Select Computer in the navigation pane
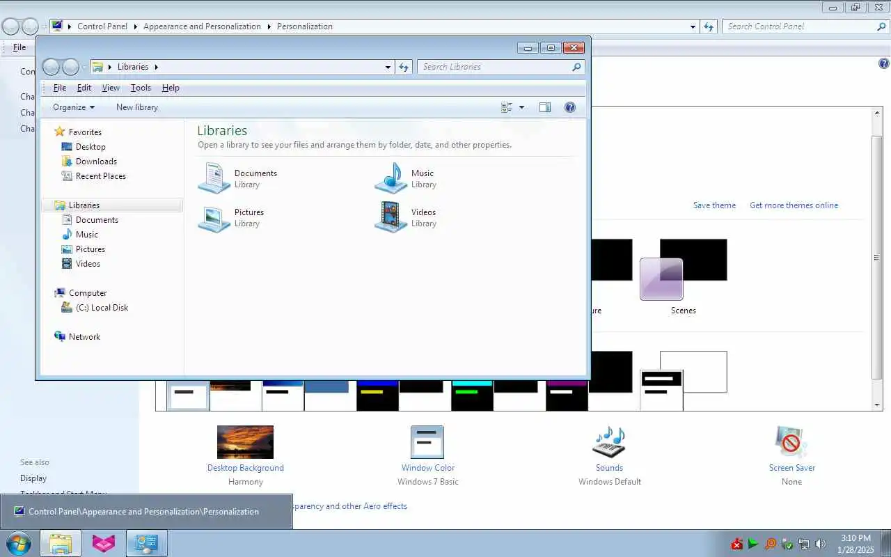Screen dimensions: 891x557 point(88,293)
